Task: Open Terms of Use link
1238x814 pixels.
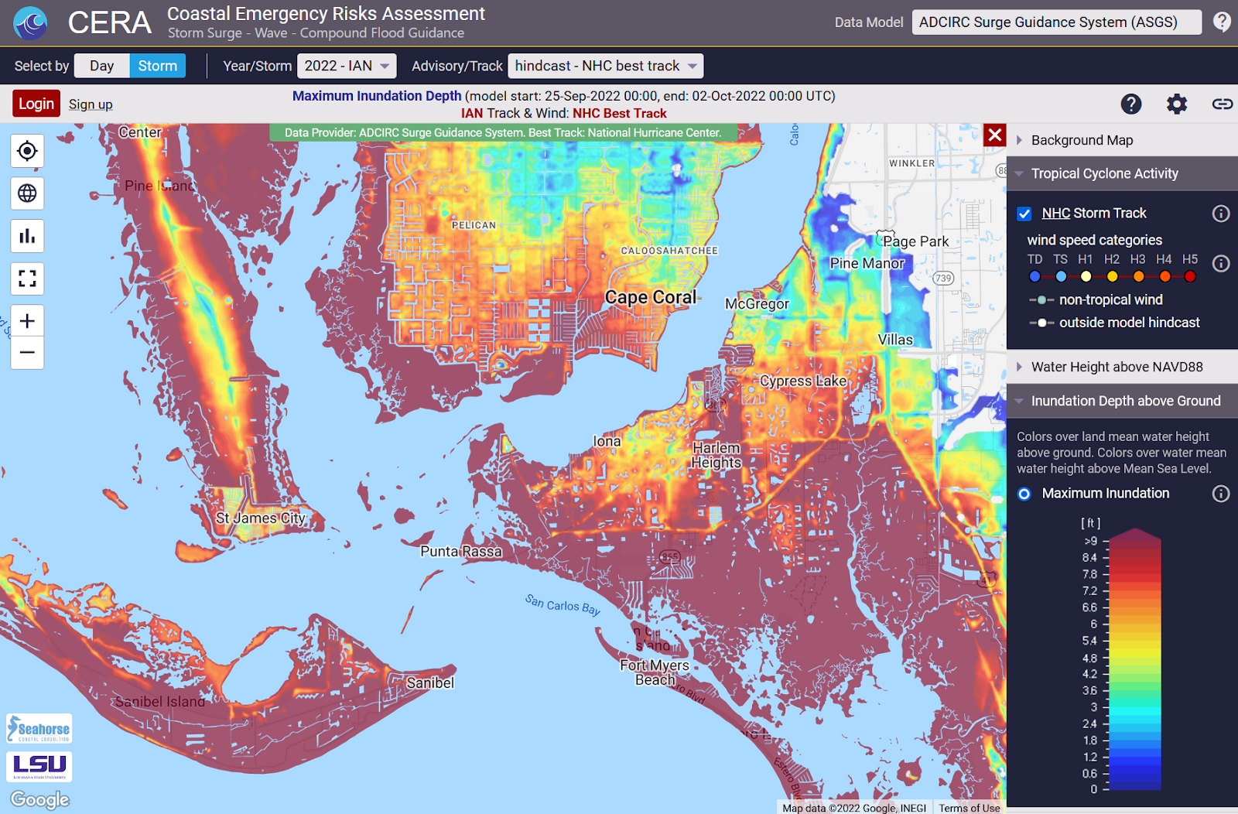Action: point(970,808)
